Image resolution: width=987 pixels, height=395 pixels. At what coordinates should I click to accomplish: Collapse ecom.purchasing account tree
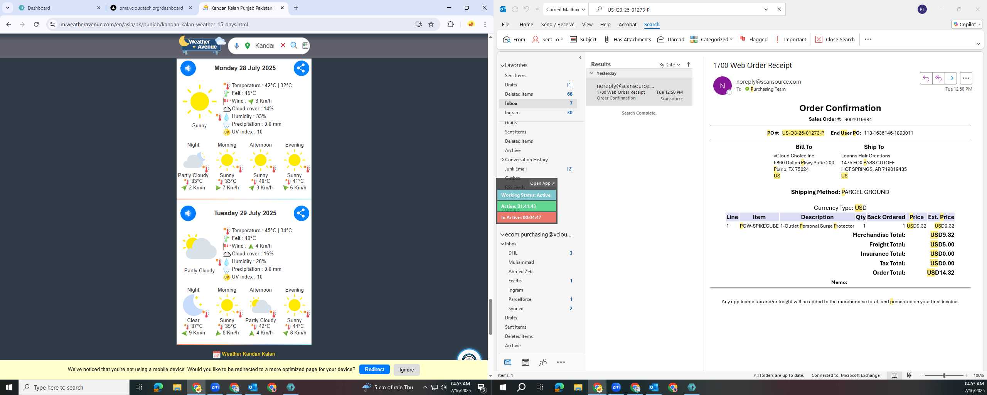click(502, 235)
